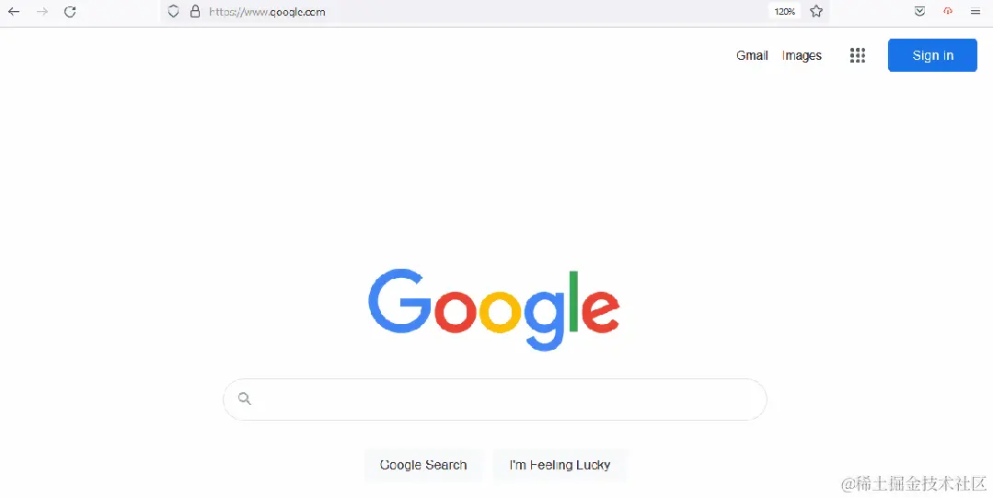Reset the 120% zoom level indicator
Viewport: 993px width, 498px height.
785,11
